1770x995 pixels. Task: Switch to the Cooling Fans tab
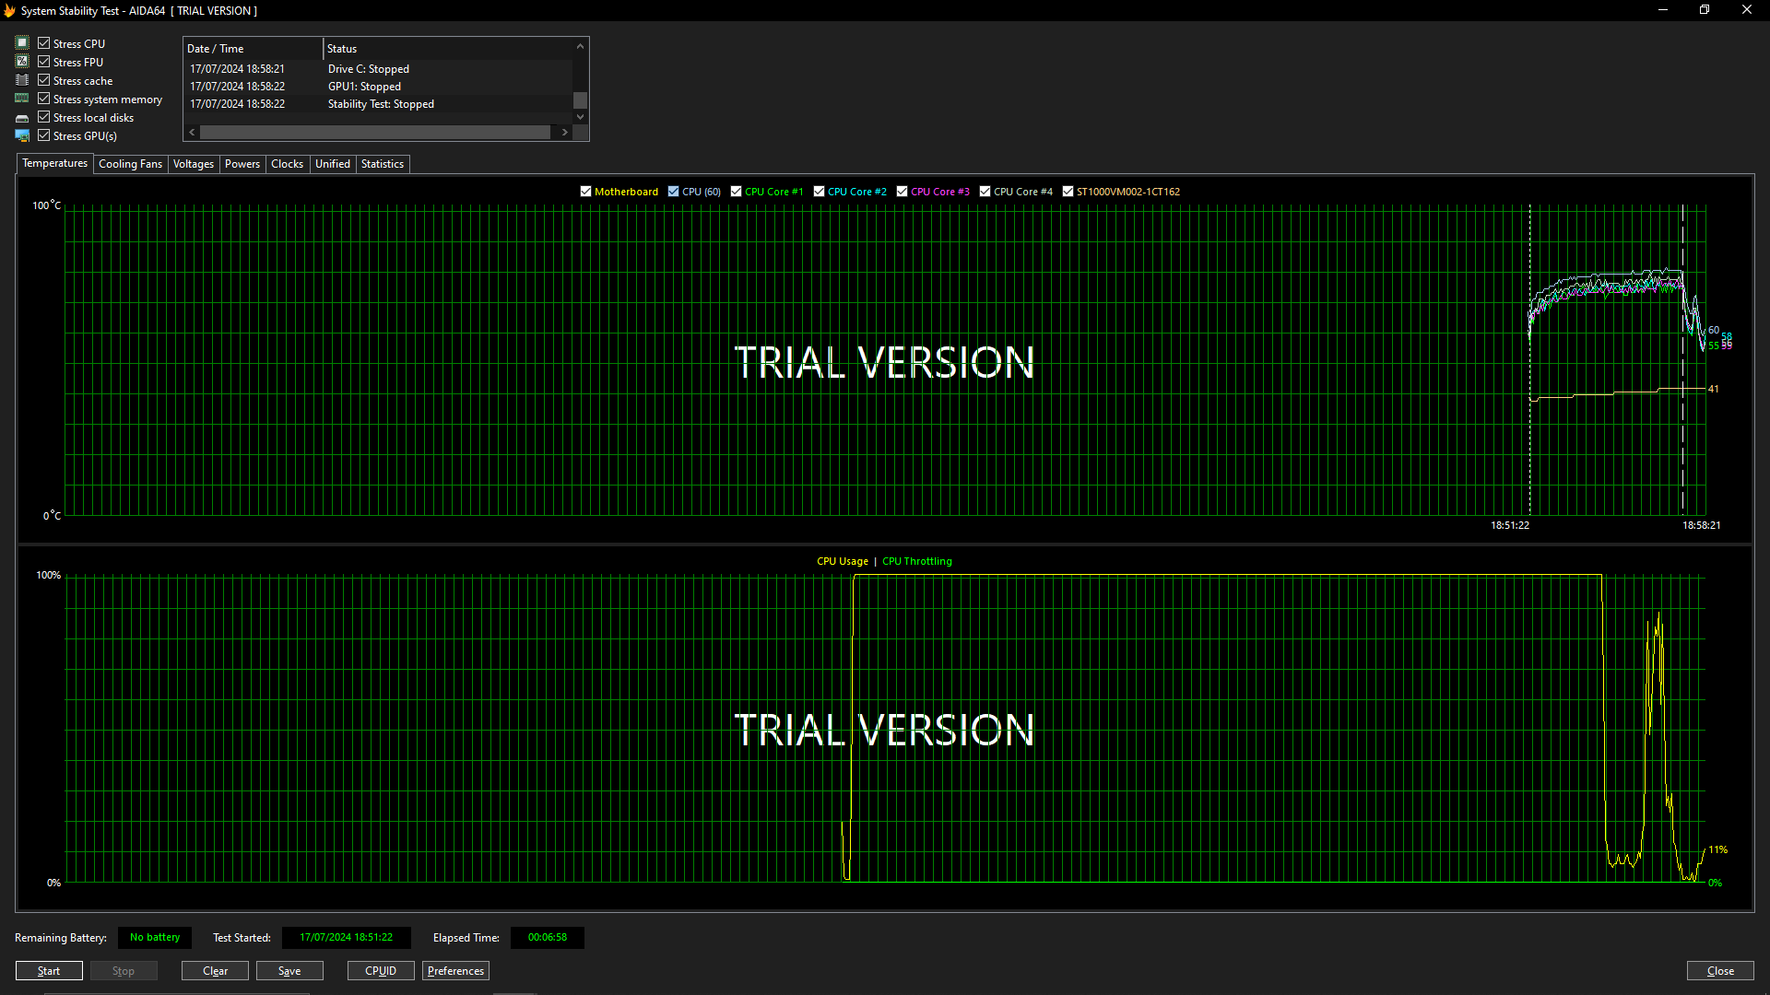pos(130,164)
